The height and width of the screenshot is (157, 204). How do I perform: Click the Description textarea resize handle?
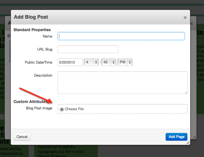(x=186, y=93)
